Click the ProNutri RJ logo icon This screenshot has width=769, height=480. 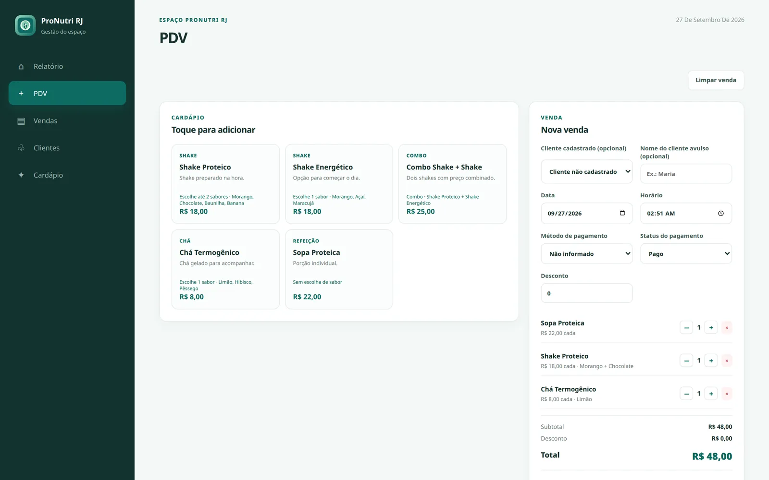click(25, 25)
